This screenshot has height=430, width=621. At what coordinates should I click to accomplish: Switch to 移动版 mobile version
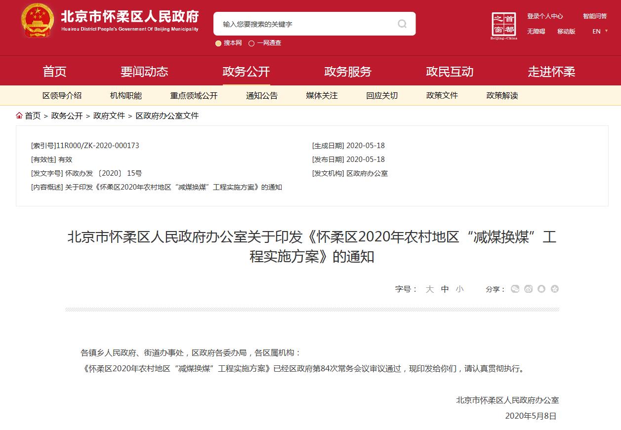click(566, 31)
